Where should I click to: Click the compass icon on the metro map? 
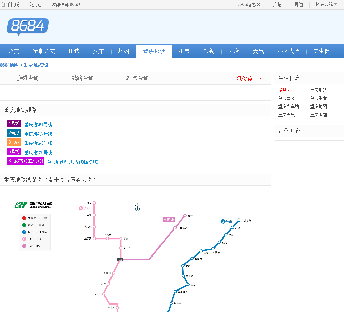pyautogui.click(x=137, y=207)
